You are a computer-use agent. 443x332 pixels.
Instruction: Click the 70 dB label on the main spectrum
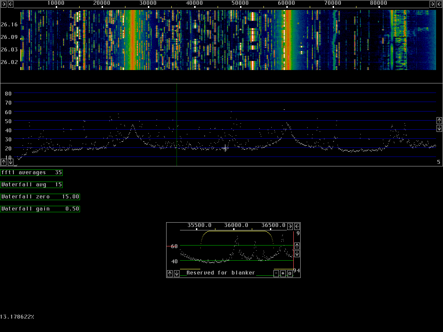click(8, 103)
